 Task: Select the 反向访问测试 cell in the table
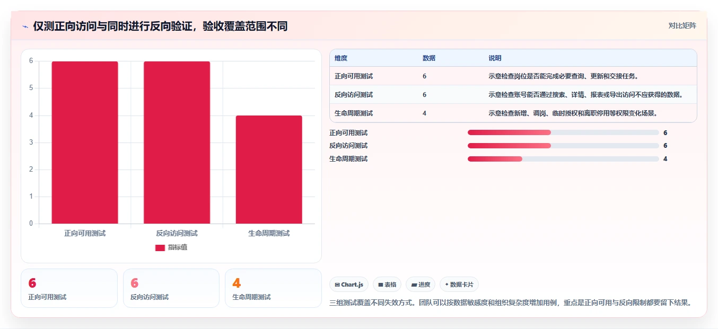click(x=354, y=95)
